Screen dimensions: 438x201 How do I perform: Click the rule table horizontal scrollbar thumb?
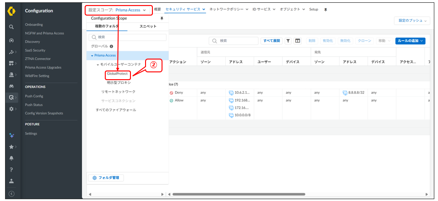point(238,194)
